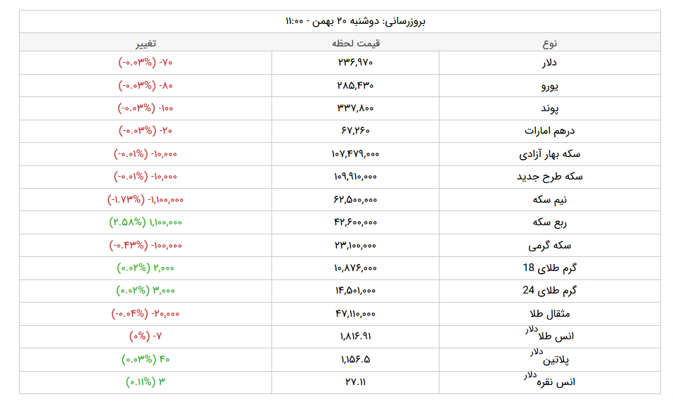Click the red change -۱,۱۰۰,۰۰۰ (-۱.۷۳%)
This screenshot has width=673, height=416.
coord(146,199)
